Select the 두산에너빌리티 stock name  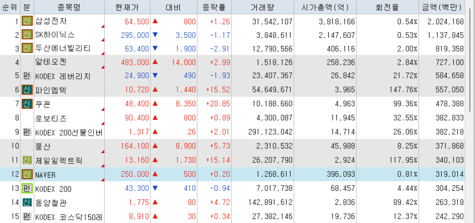tap(63, 48)
